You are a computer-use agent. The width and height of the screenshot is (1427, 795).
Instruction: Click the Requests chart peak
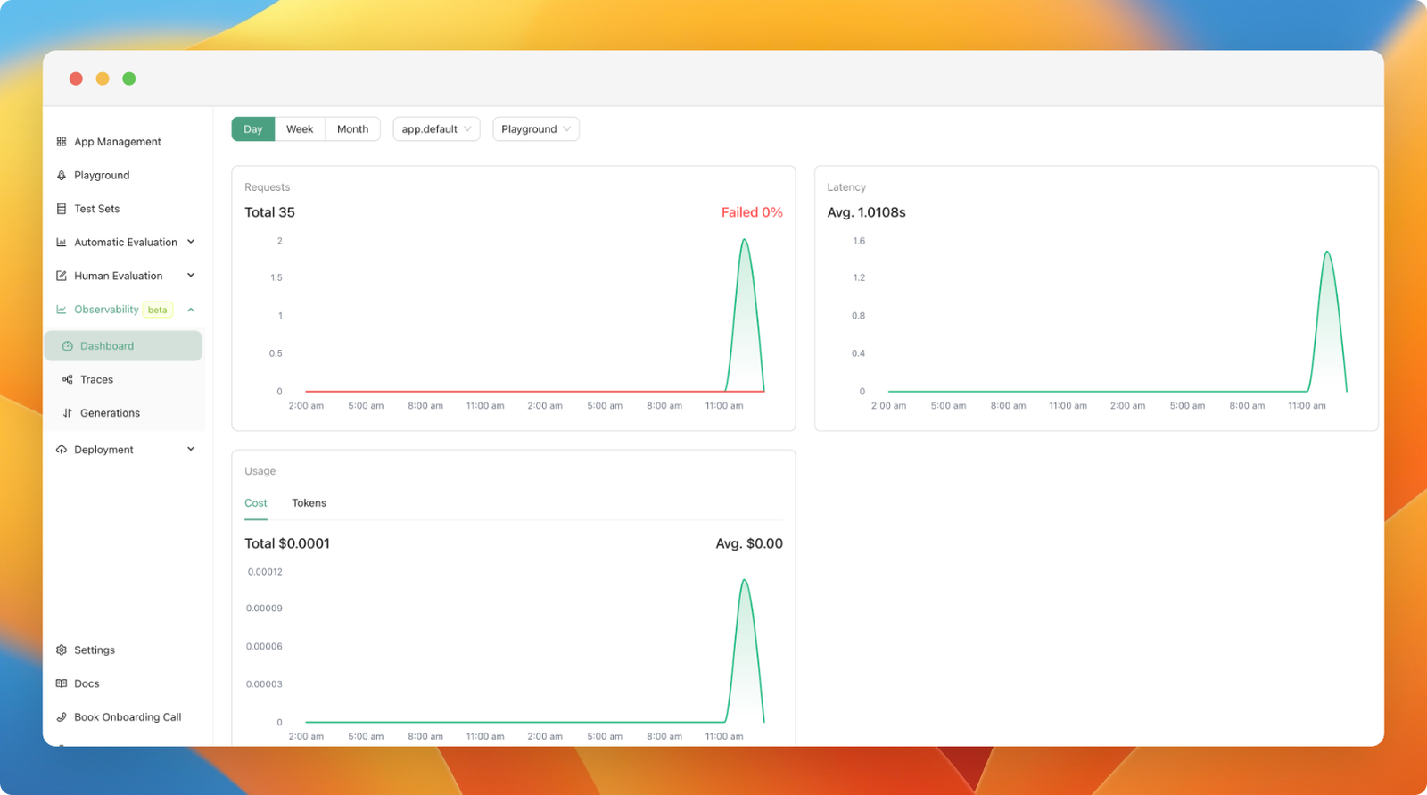(744, 239)
